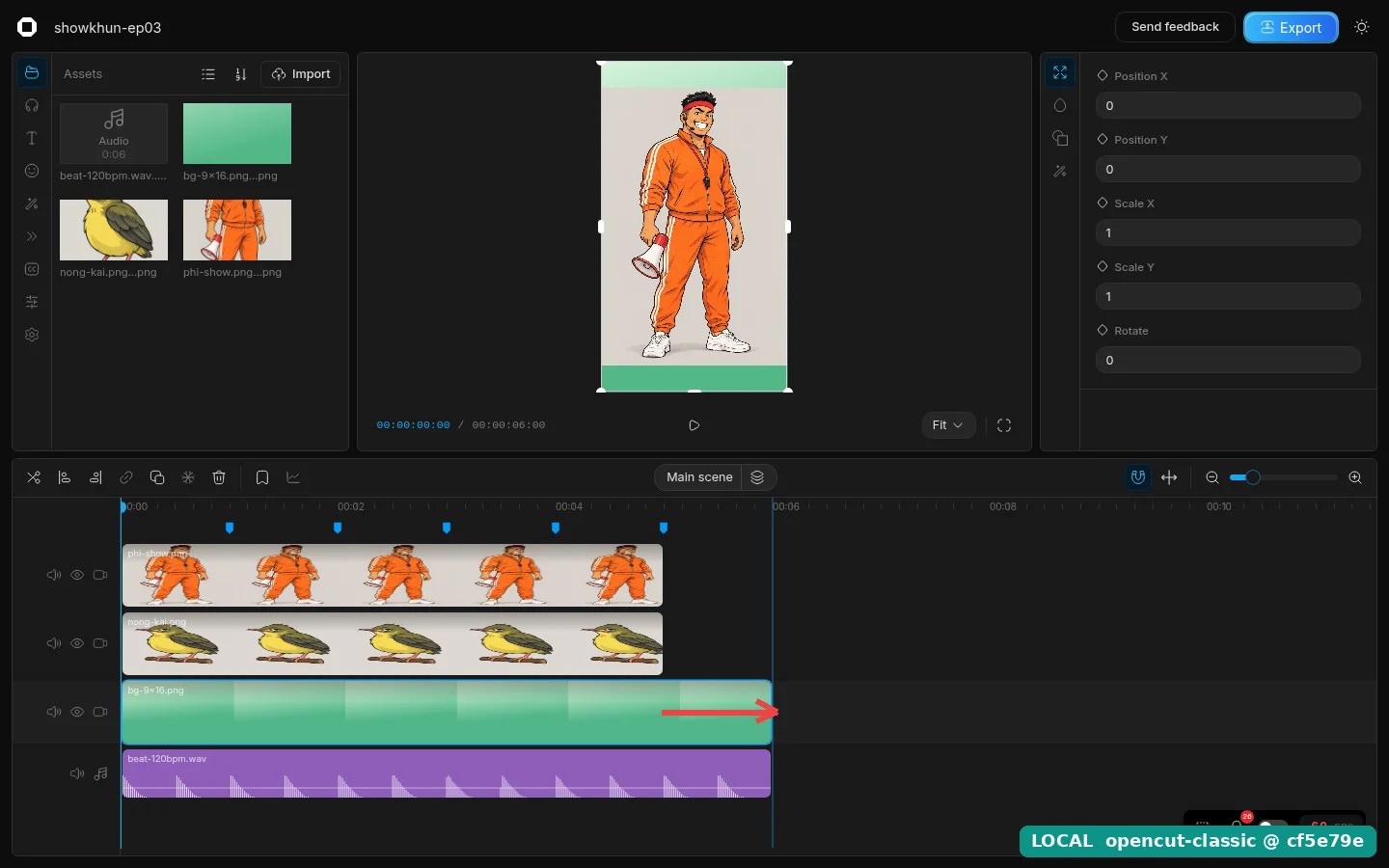Hide the phi-show.png track with its eye icon
1389x868 pixels.
click(77, 575)
